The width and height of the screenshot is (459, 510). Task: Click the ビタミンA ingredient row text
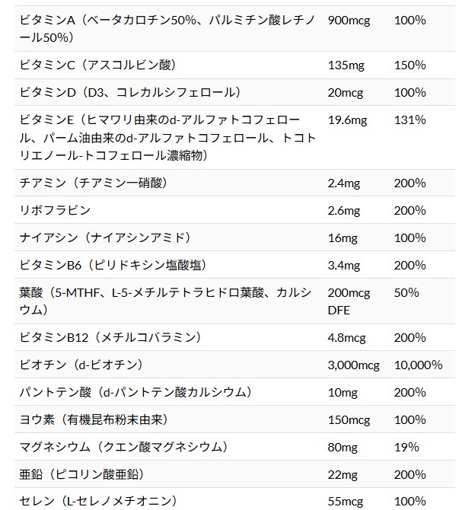(x=167, y=29)
